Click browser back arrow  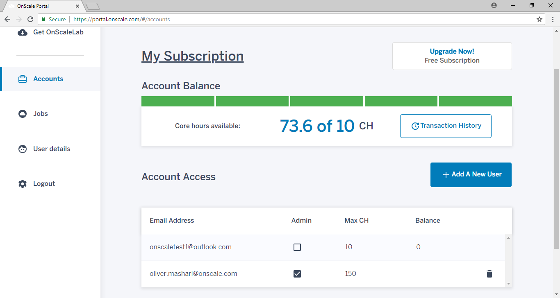pos(7,19)
